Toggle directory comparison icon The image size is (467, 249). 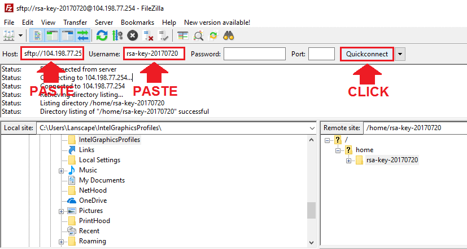(198, 36)
